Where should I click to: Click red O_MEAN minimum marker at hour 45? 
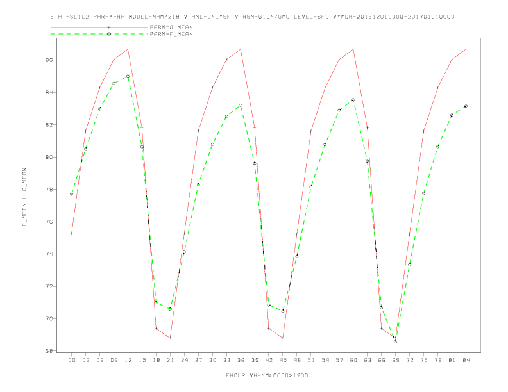tap(283, 338)
